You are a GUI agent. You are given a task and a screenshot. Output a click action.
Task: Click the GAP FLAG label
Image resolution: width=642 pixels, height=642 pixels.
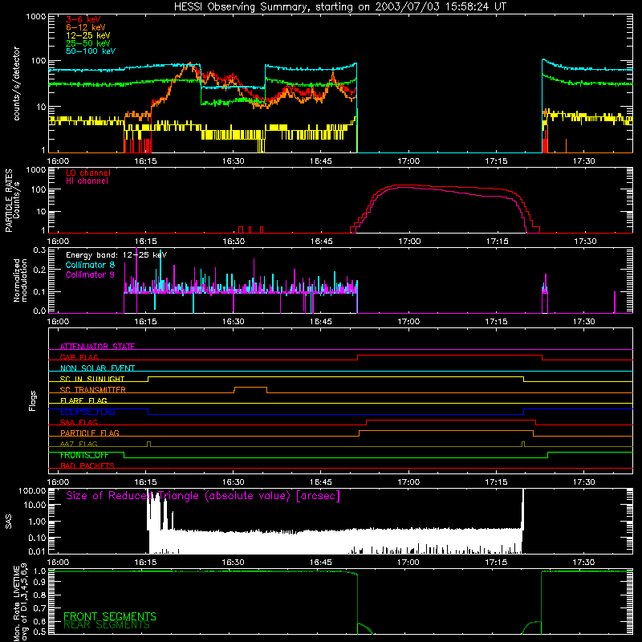coord(79,357)
